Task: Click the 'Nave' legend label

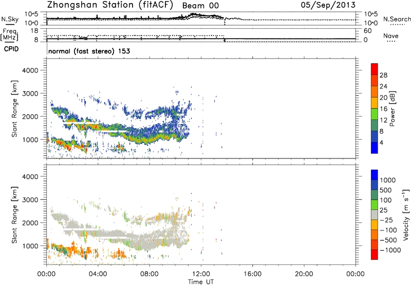Action: click(x=391, y=36)
